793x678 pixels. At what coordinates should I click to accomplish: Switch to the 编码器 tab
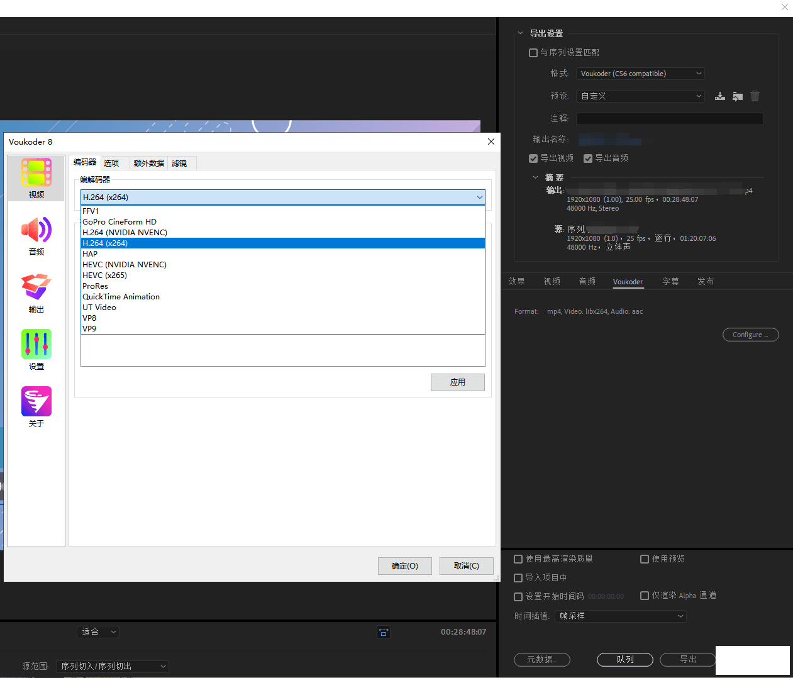tap(85, 162)
